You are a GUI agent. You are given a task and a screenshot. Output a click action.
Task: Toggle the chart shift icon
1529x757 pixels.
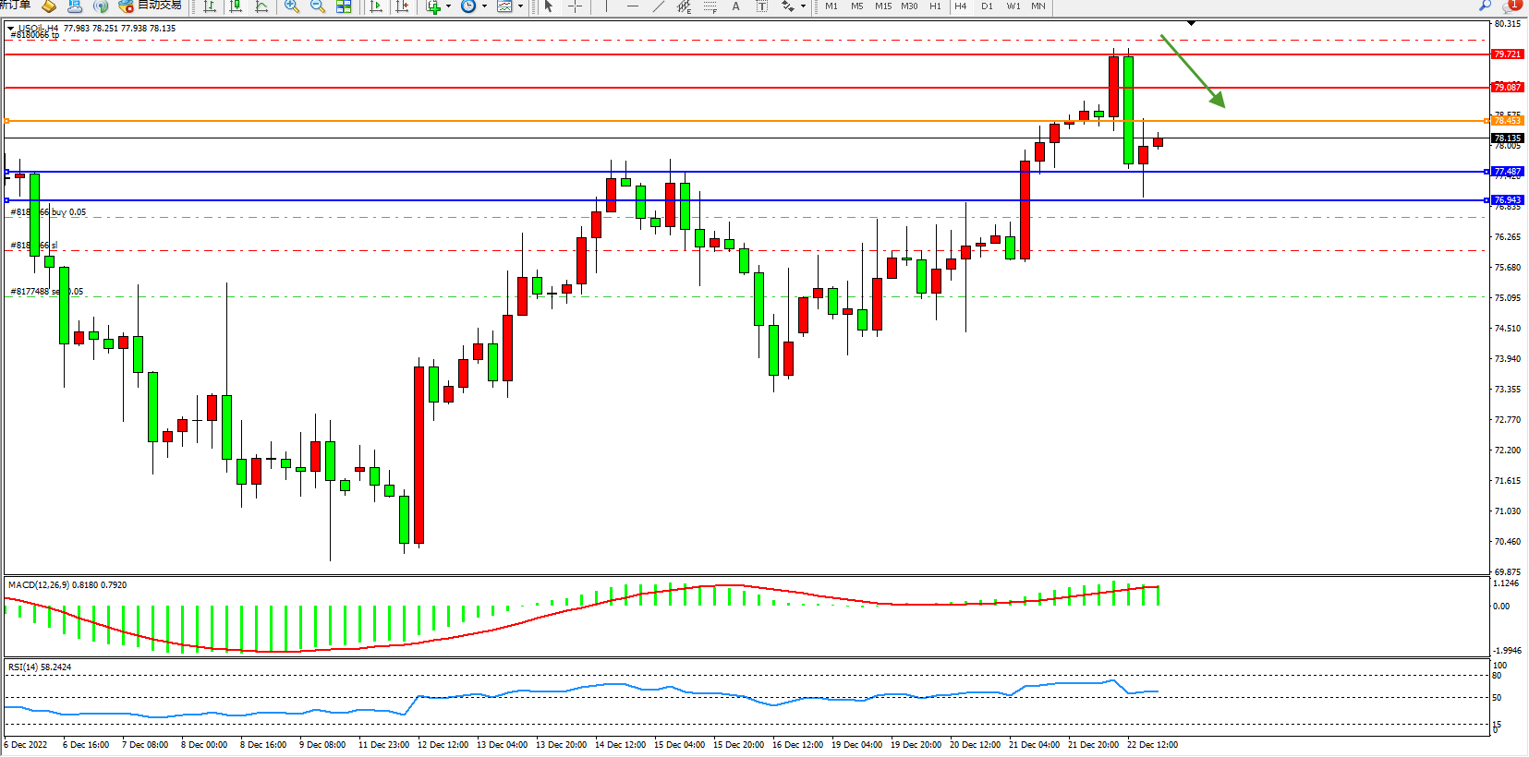coord(402,6)
